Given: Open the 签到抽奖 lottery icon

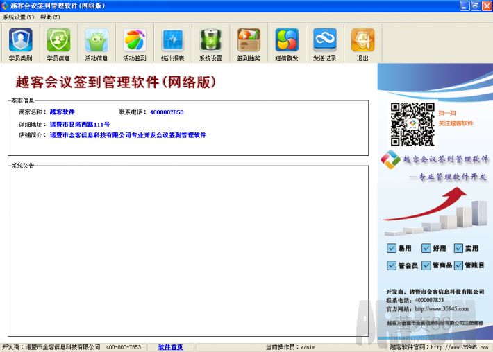Looking at the screenshot, I should click(x=249, y=40).
